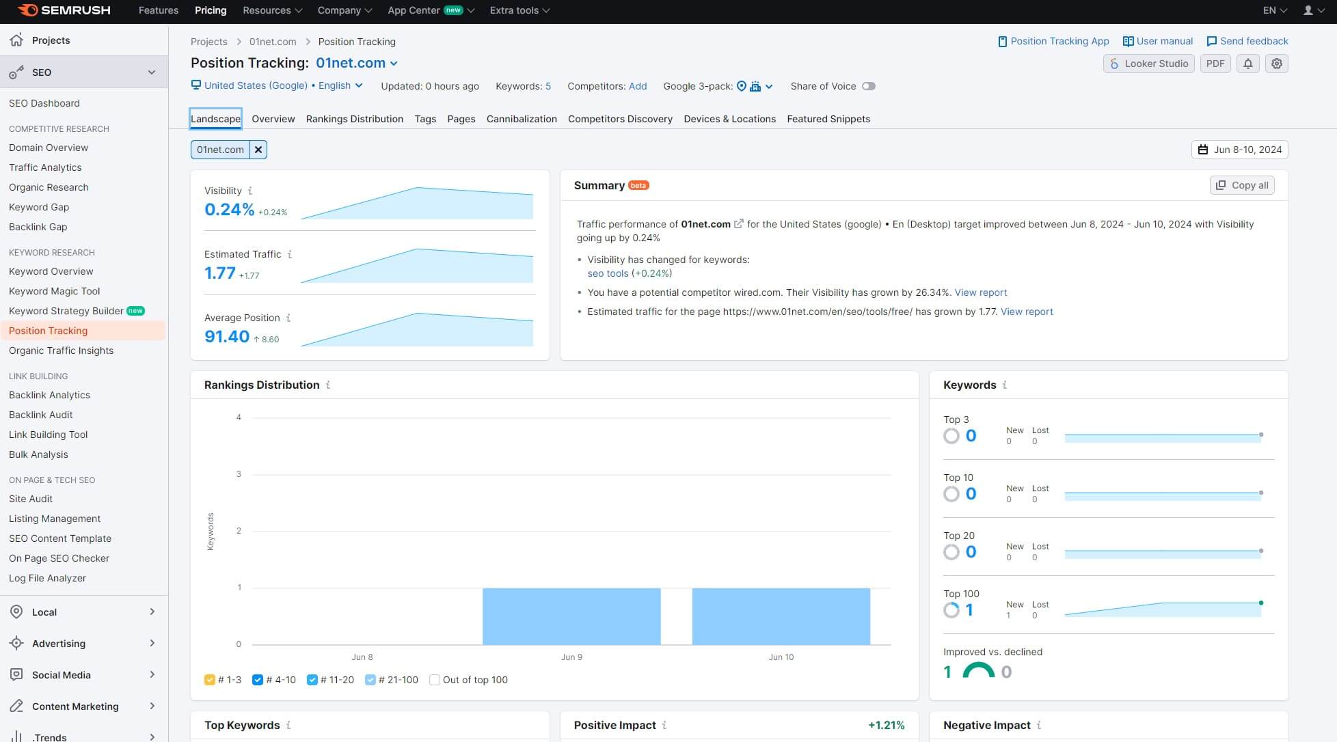Open United States (Google) English dropdown
This screenshot has height=742, width=1337.
click(x=278, y=85)
